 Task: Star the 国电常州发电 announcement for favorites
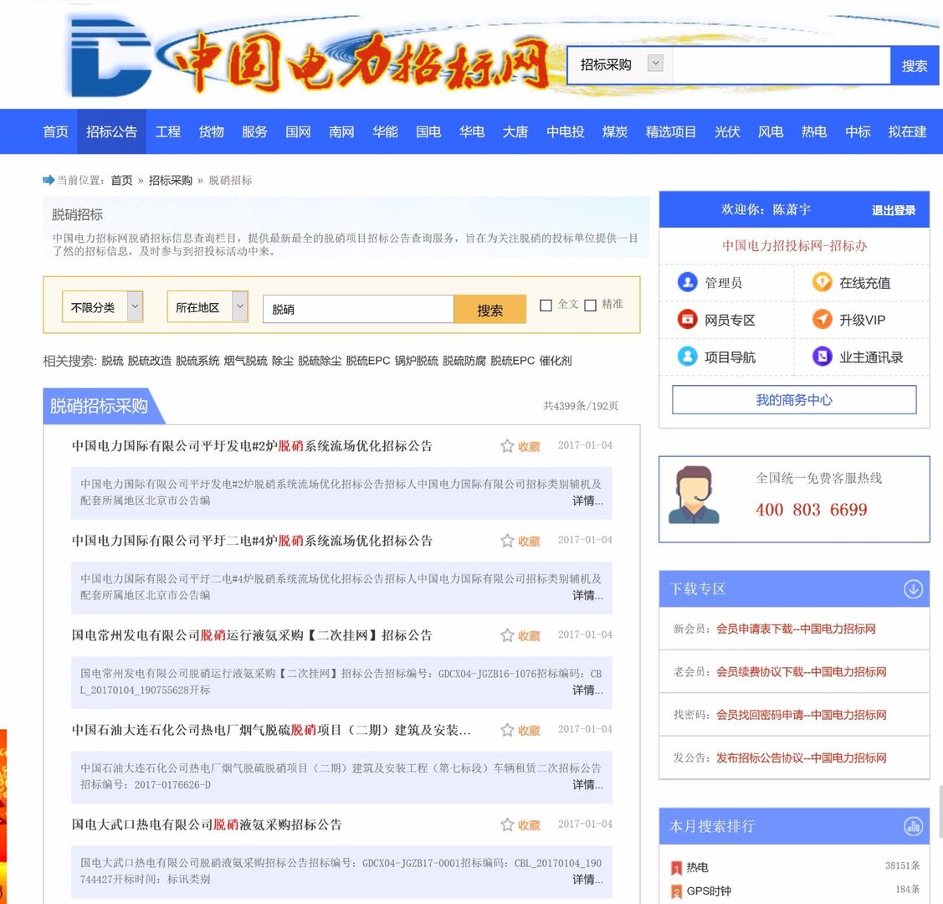pyautogui.click(x=507, y=634)
